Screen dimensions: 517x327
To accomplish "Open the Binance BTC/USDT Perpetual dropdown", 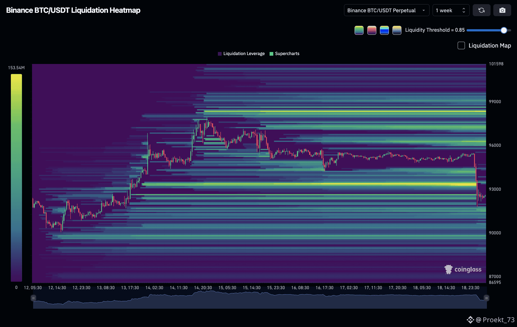I will pos(386,10).
